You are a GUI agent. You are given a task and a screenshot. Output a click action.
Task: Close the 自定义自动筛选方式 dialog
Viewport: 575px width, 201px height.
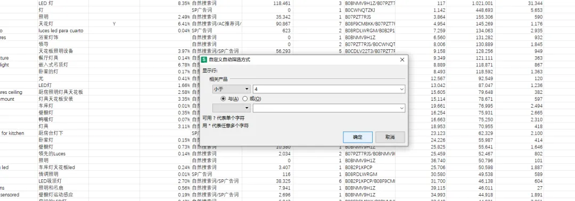tap(402, 59)
